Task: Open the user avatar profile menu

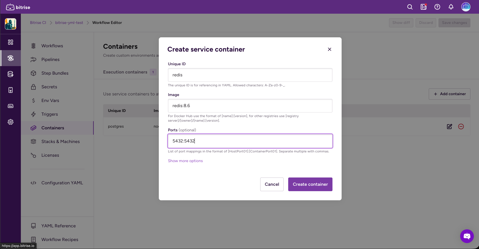Action: point(466,7)
